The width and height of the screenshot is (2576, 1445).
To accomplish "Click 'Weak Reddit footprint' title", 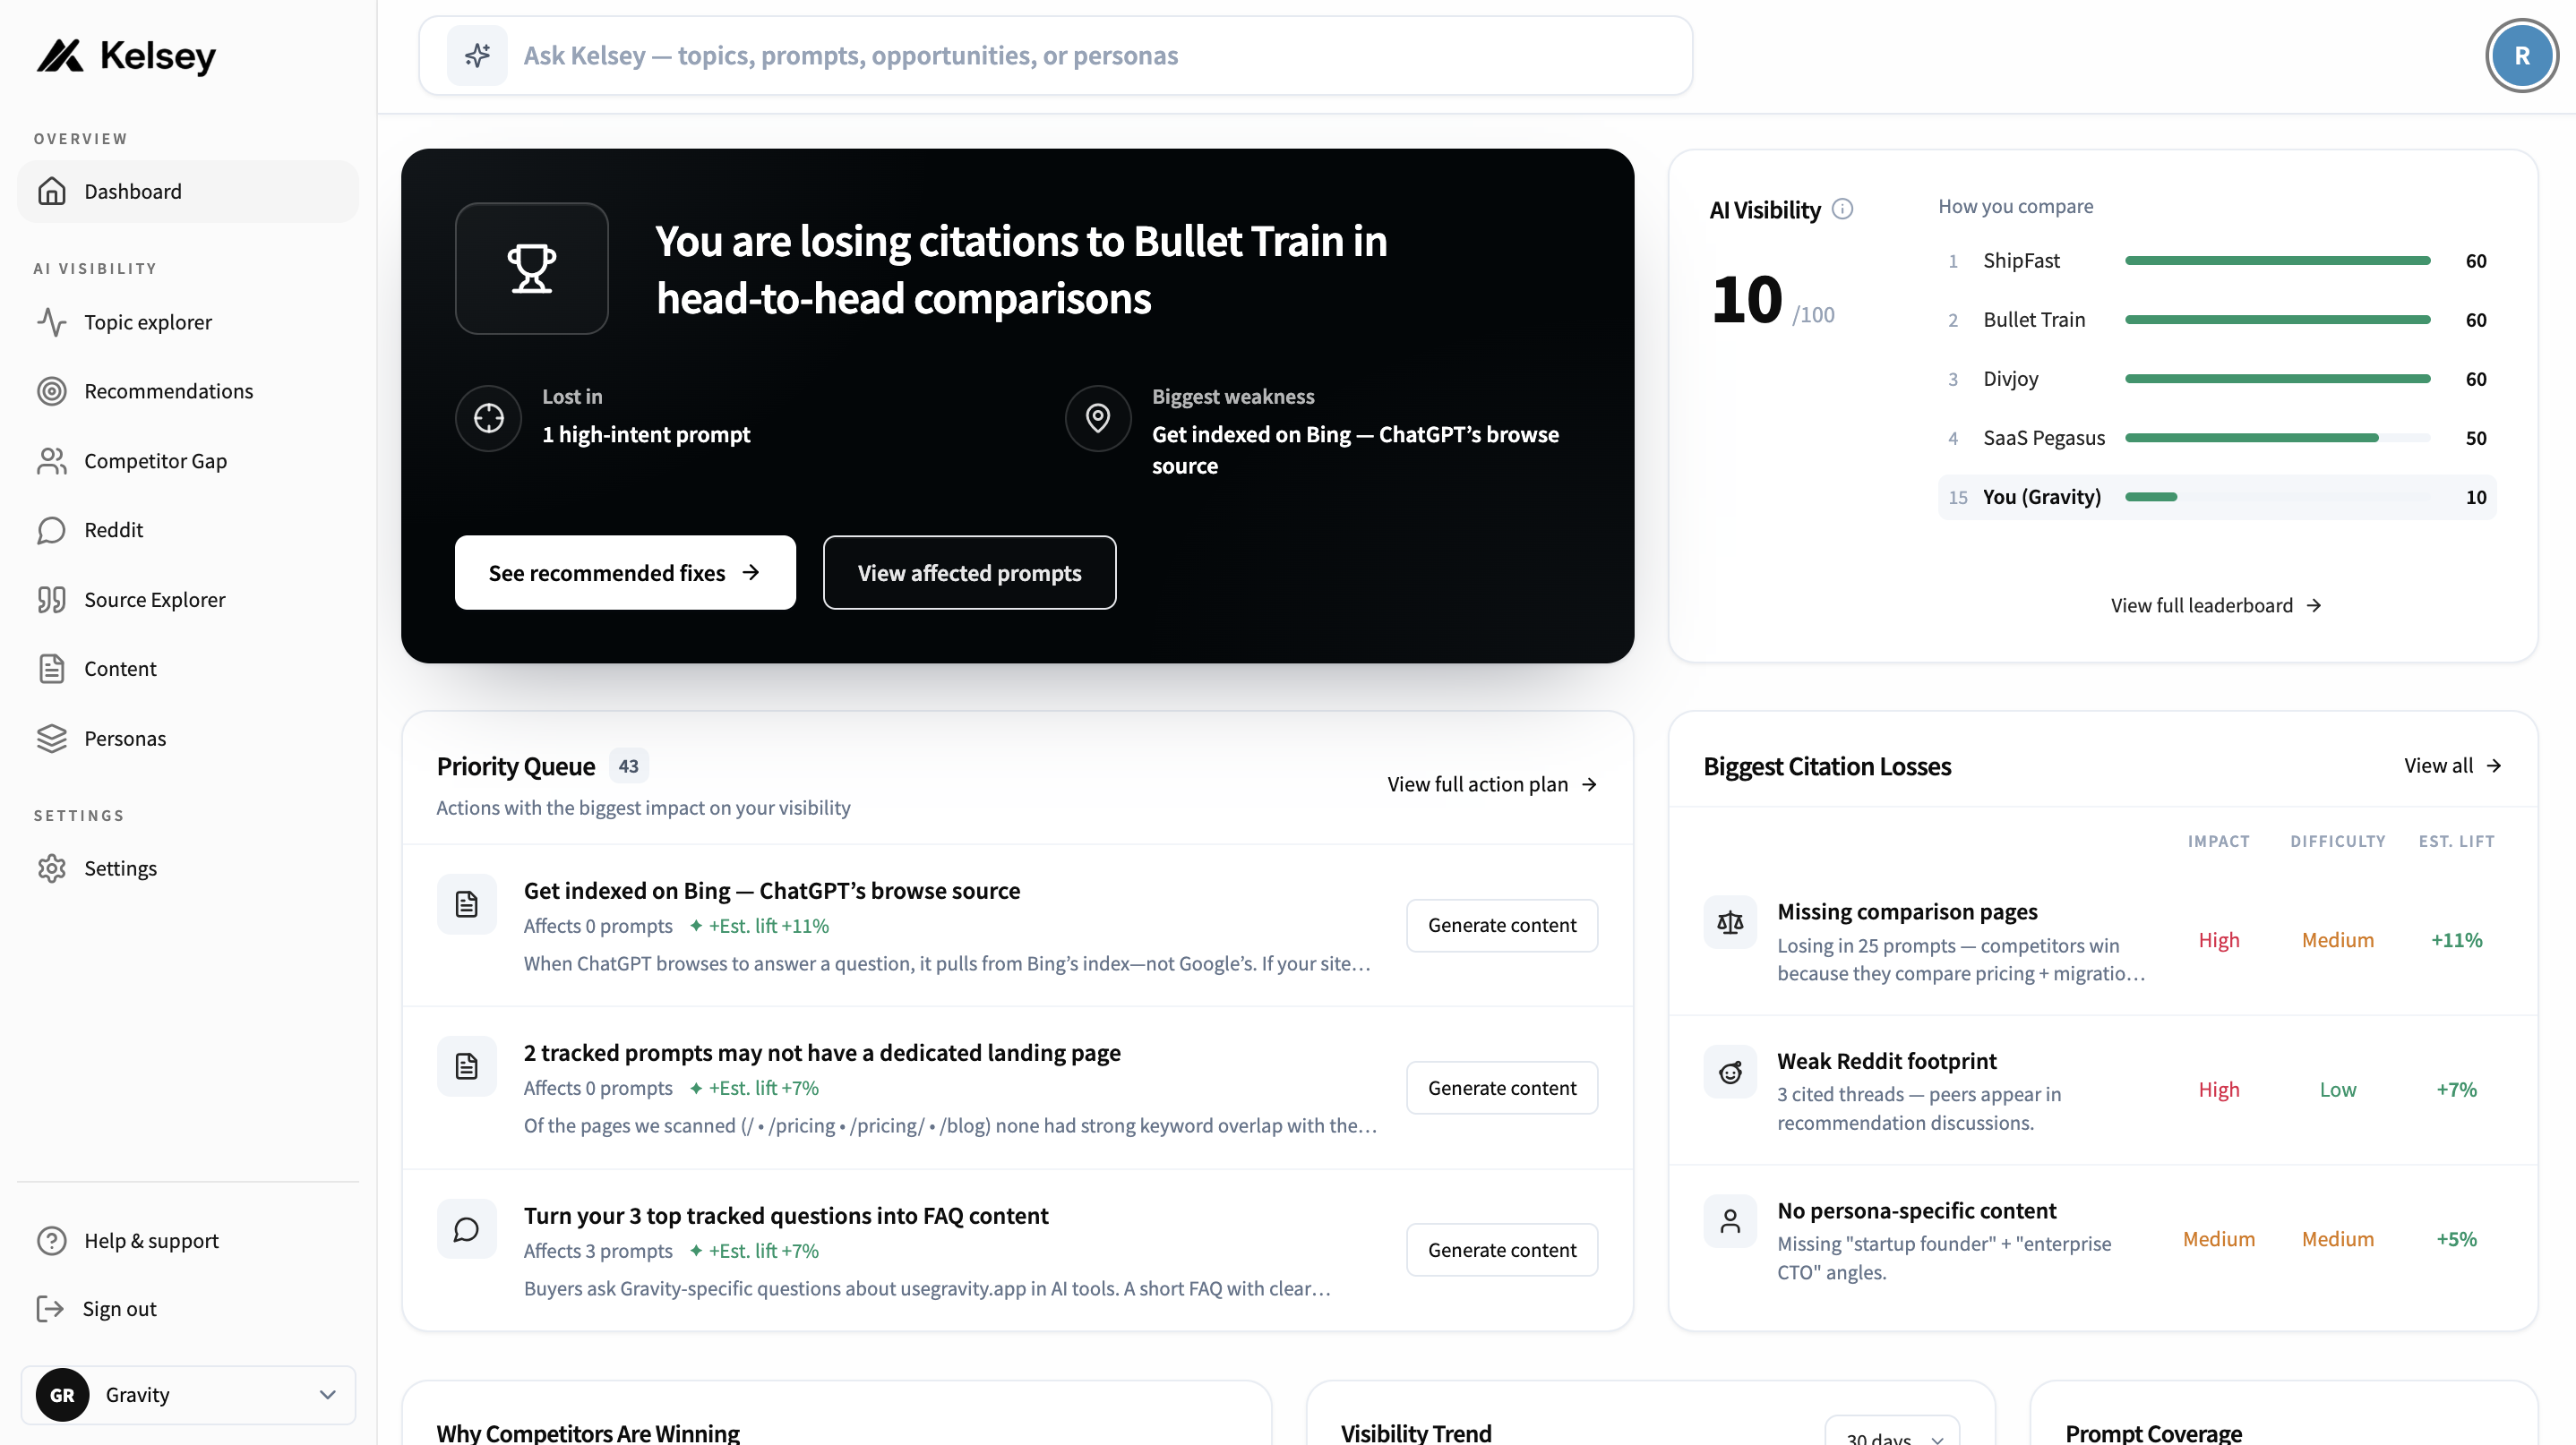I will pyautogui.click(x=1886, y=1060).
